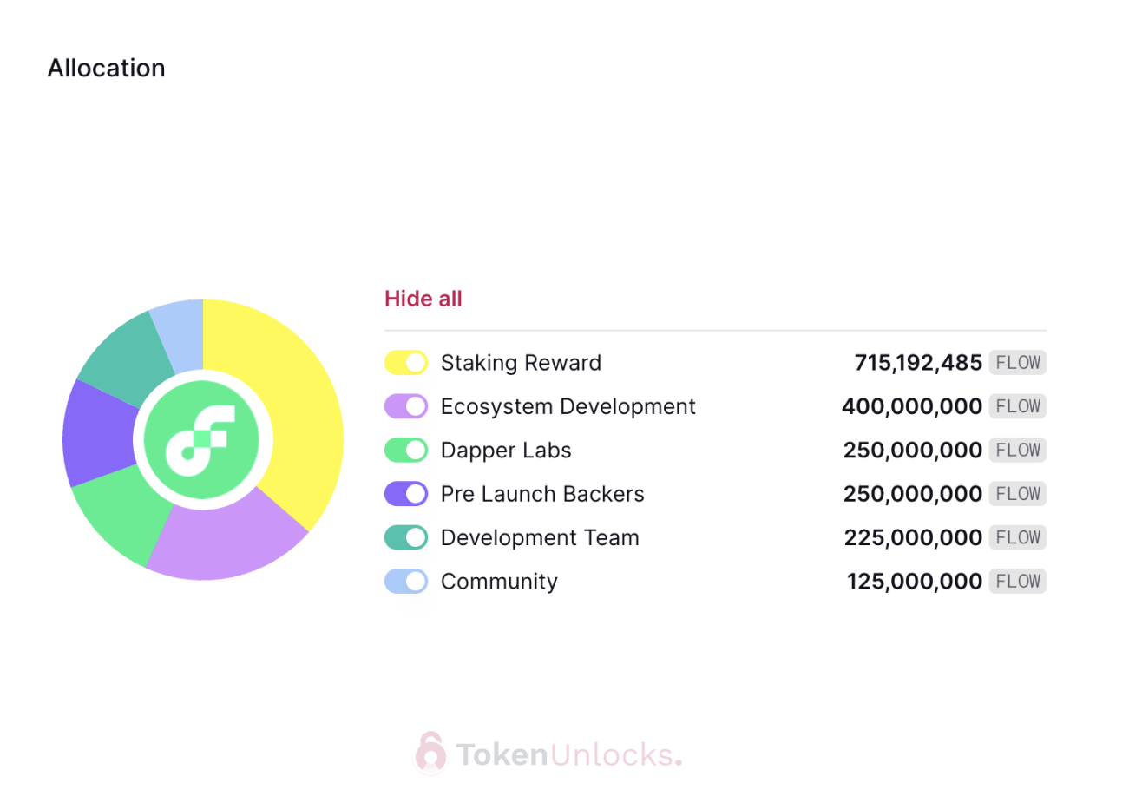Select the purple Pre Launch Backers slice
This screenshot has width=1142, height=803.
(97, 432)
